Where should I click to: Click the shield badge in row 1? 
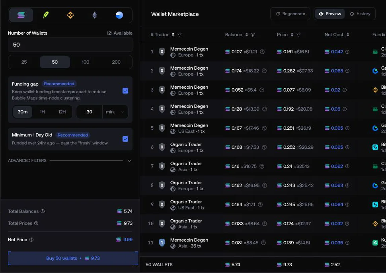tap(162, 52)
